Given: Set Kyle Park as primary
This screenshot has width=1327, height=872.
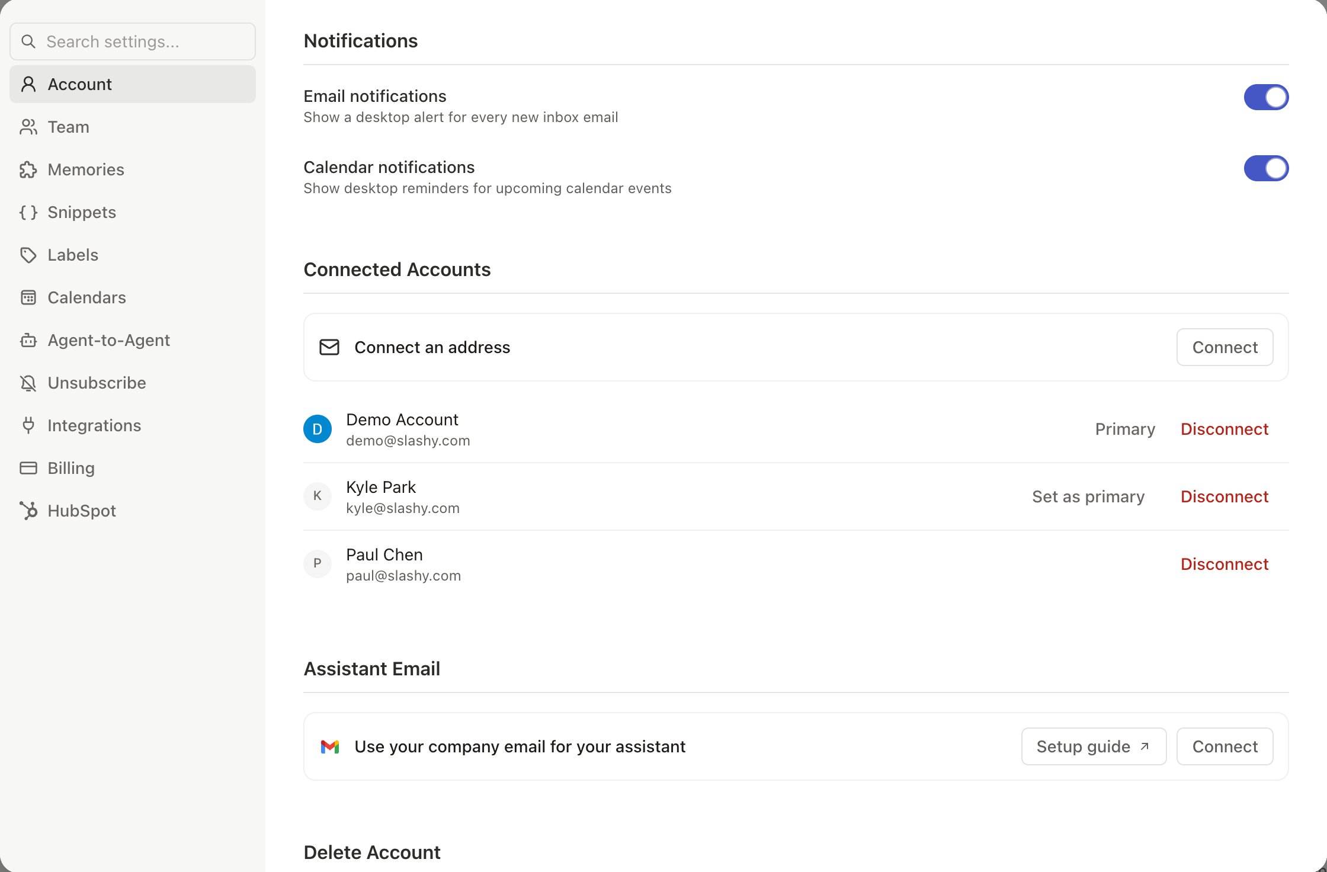Looking at the screenshot, I should [x=1088, y=496].
